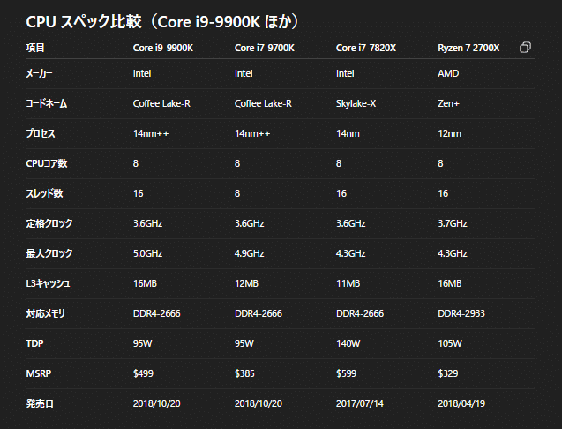Select the '$599' price cell
This screenshot has width=562, height=429.
coord(346,373)
